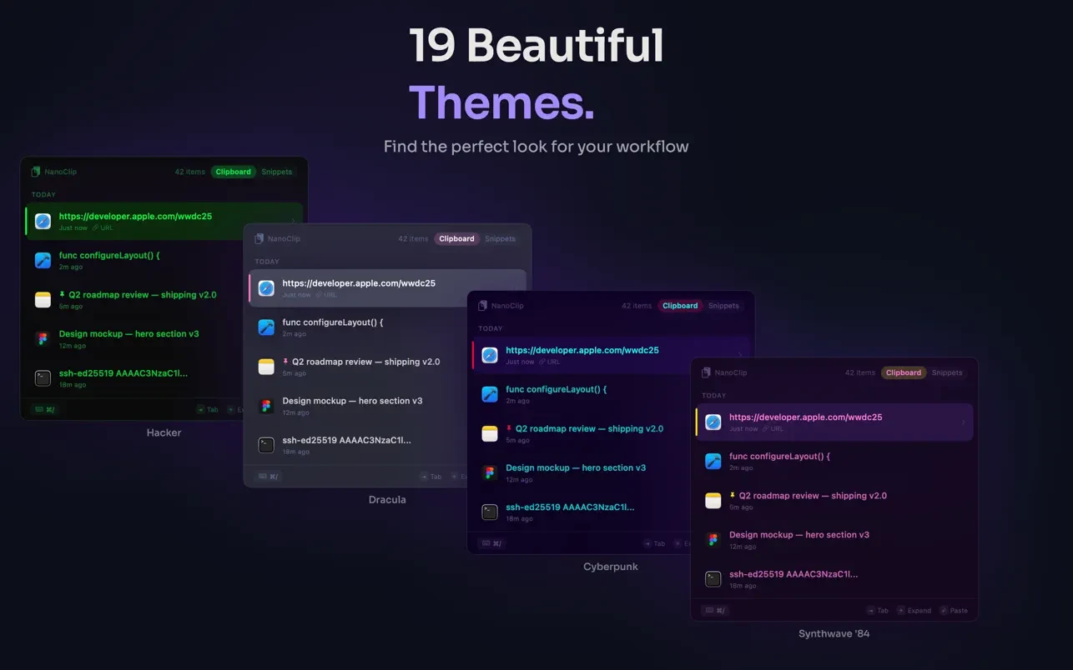Click Figma icon in Synthwave '84 window
This screenshot has height=670, width=1073.
[x=713, y=540]
